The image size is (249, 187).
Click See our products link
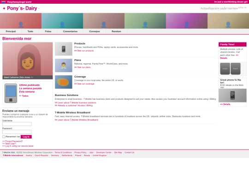point(84,51)
